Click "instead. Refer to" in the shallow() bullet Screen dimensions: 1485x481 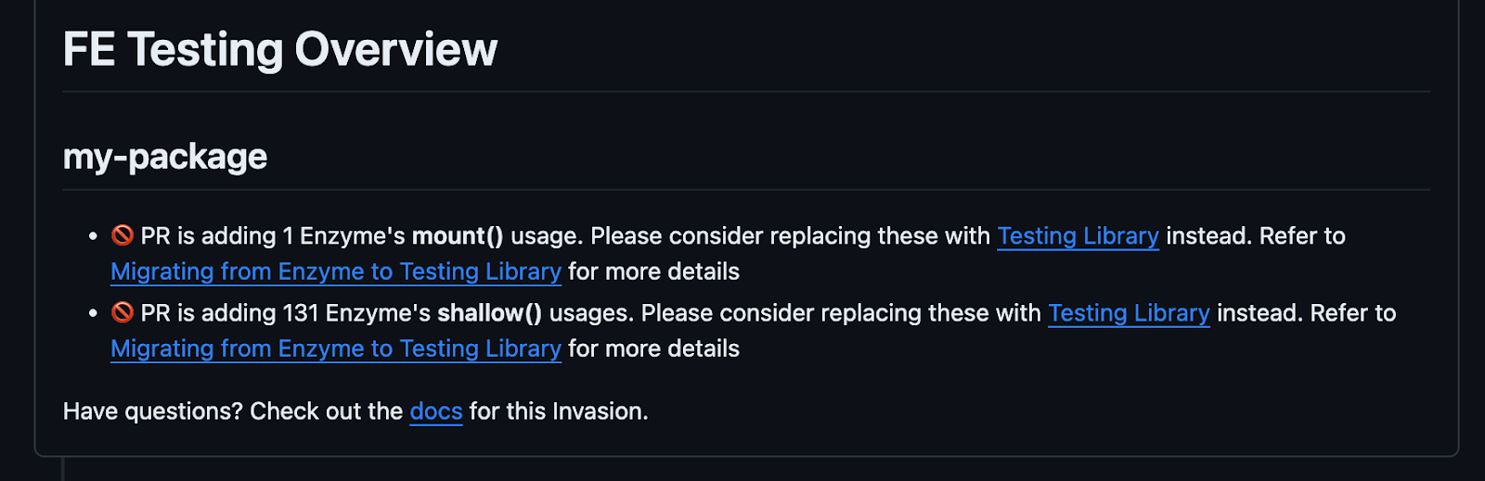click(x=1306, y=313)
